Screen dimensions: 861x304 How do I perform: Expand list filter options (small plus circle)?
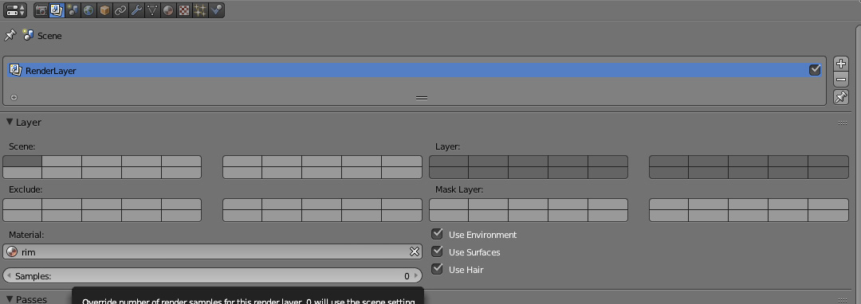click(14, 98)
